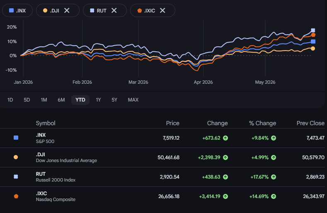
Task: Click the 20% y-axis label
Action: coord(12,27)
